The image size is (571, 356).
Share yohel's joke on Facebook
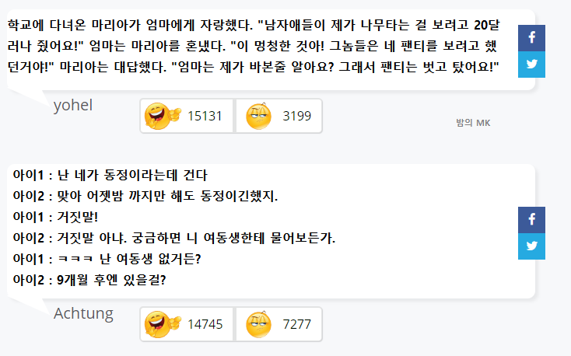coord(531,38)
